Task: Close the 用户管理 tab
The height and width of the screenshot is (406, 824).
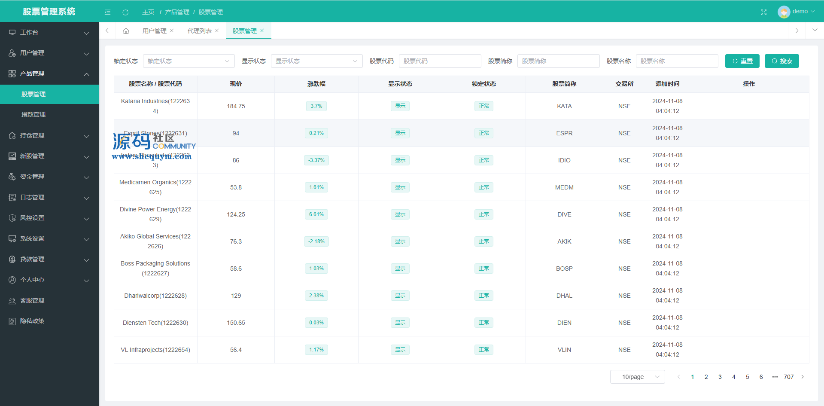Action: click(172, 31)
